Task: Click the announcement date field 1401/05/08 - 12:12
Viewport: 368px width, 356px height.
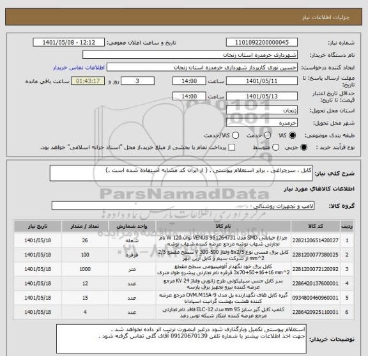Action: 69,43
